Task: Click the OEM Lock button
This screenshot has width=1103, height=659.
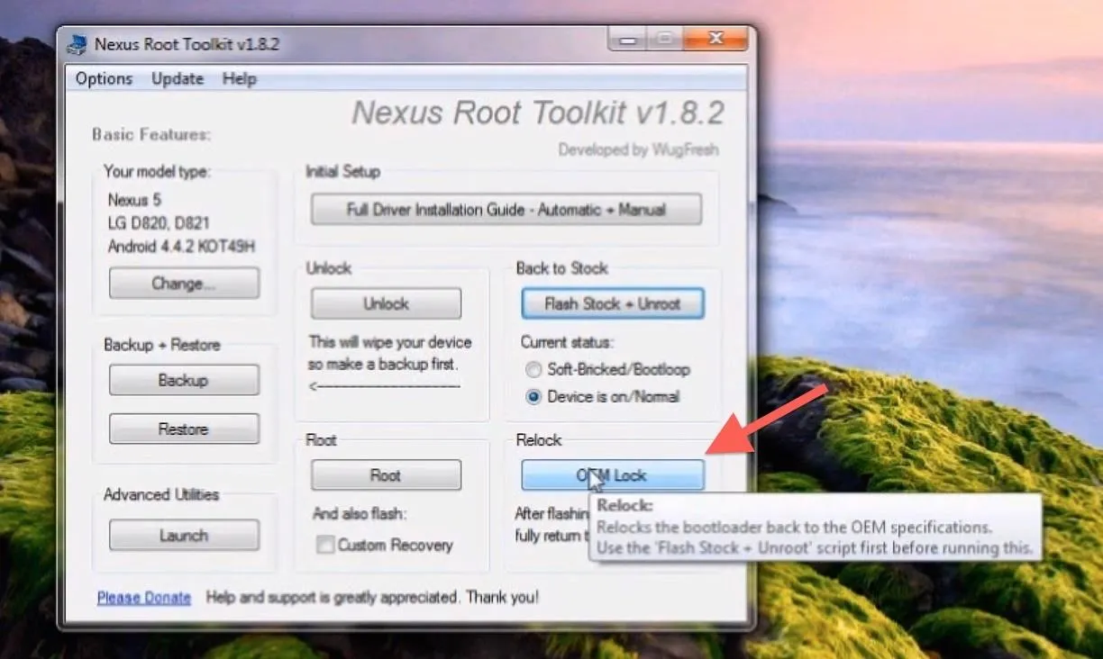Action: pos(613,475)
